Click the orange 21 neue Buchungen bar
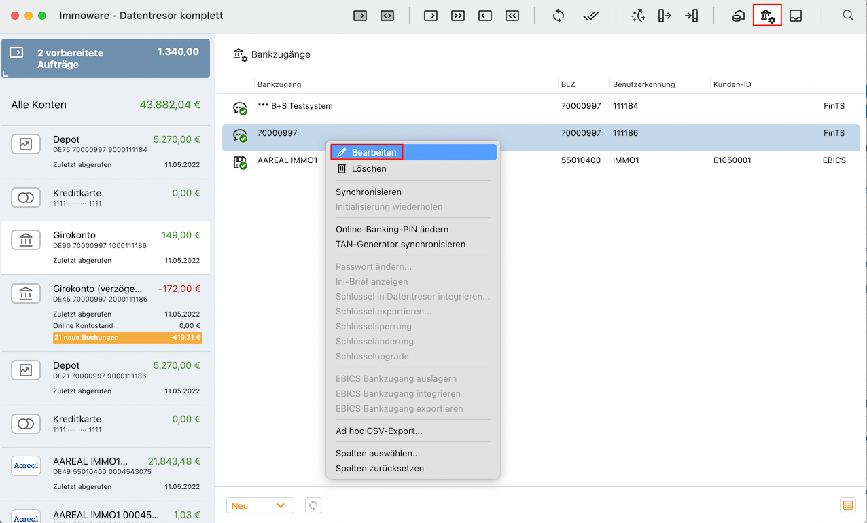Image resolution: width=867 pixels, height=523 pixels. pyautogui.click(x=127, y=338)
